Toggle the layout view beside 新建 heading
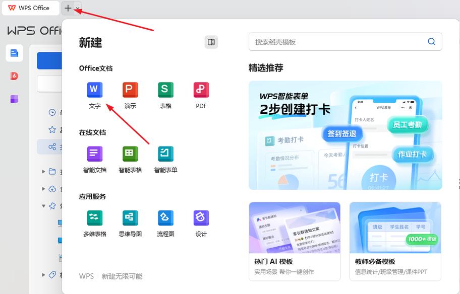This screenshot has height=294, width=460. [x=211, y=43]
